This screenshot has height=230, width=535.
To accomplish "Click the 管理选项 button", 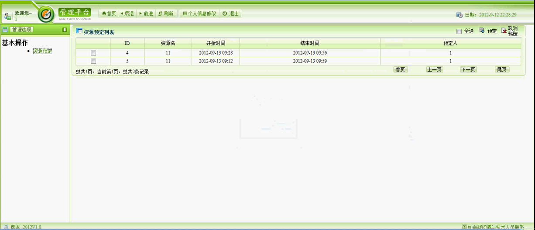I will pos(22,30).
